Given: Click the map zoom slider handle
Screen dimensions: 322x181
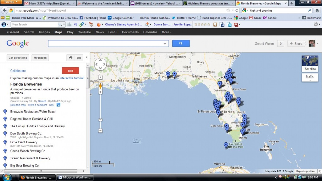Looking at the screenshot, I should (100, 120).
